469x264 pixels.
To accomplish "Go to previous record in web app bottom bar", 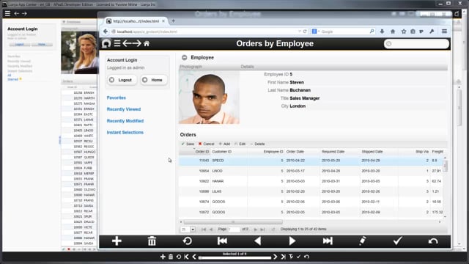I will click(x=257, y=241).
